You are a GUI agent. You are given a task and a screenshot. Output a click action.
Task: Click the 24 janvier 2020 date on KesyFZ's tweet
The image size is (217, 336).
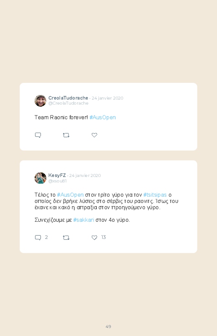pos(85,175)
